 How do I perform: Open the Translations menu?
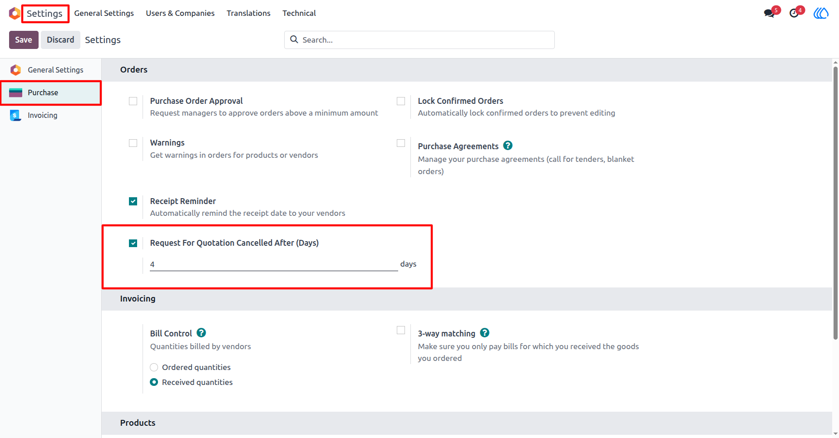248,13
